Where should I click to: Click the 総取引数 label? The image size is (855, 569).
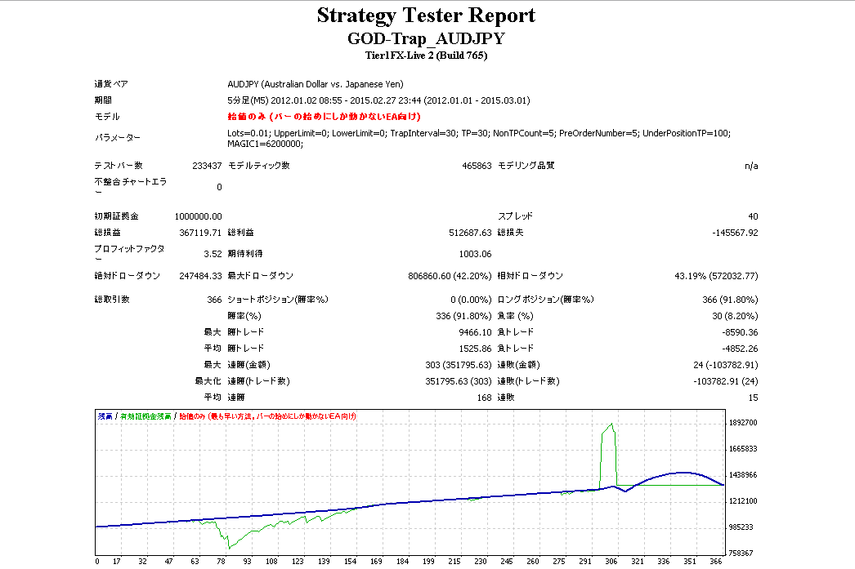(112, 300)
